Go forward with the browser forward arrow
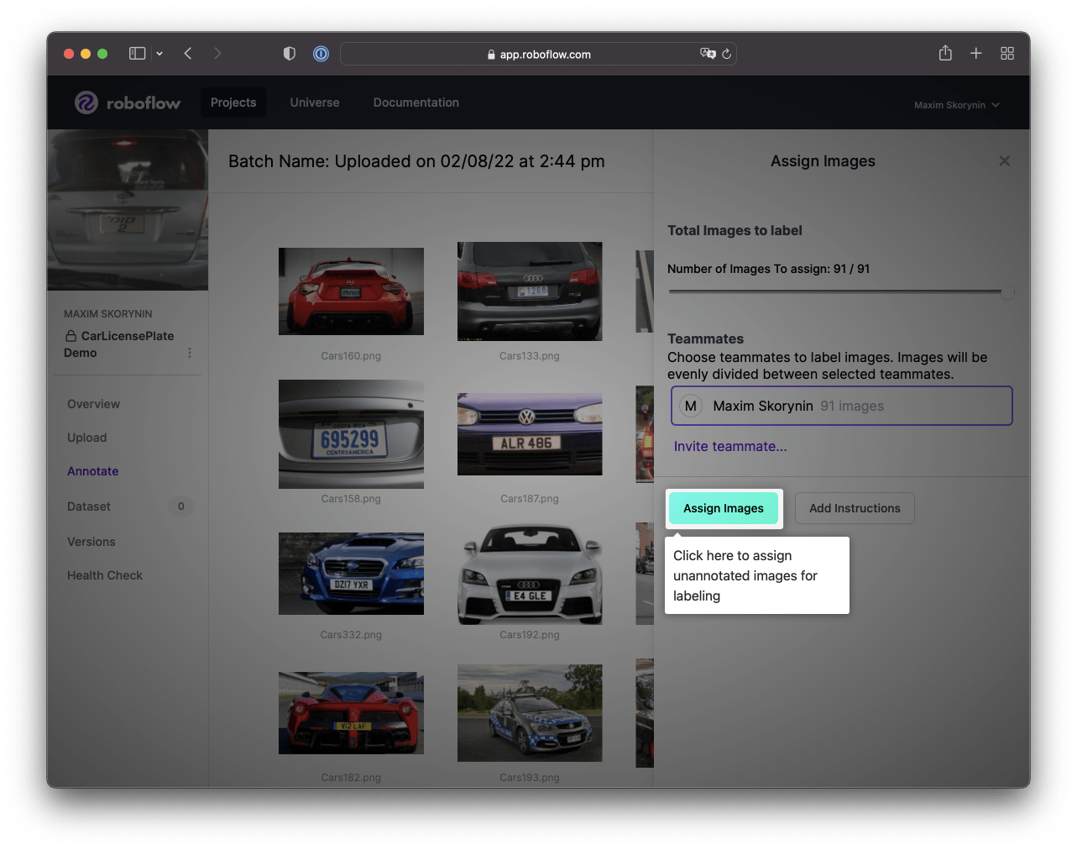The image size is (1077, 850). (217, 54)
